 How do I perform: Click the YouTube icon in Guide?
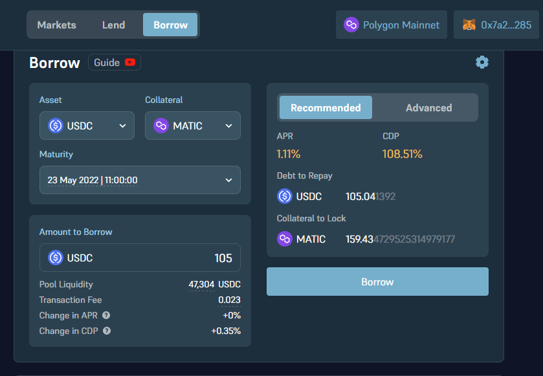coord(130,62)
